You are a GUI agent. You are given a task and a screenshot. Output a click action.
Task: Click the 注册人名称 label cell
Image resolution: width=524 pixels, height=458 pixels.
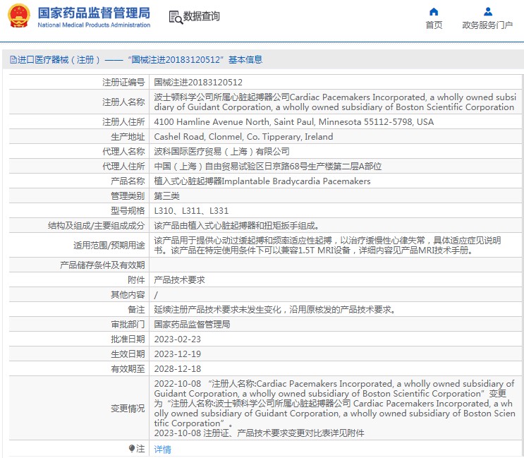123,102
